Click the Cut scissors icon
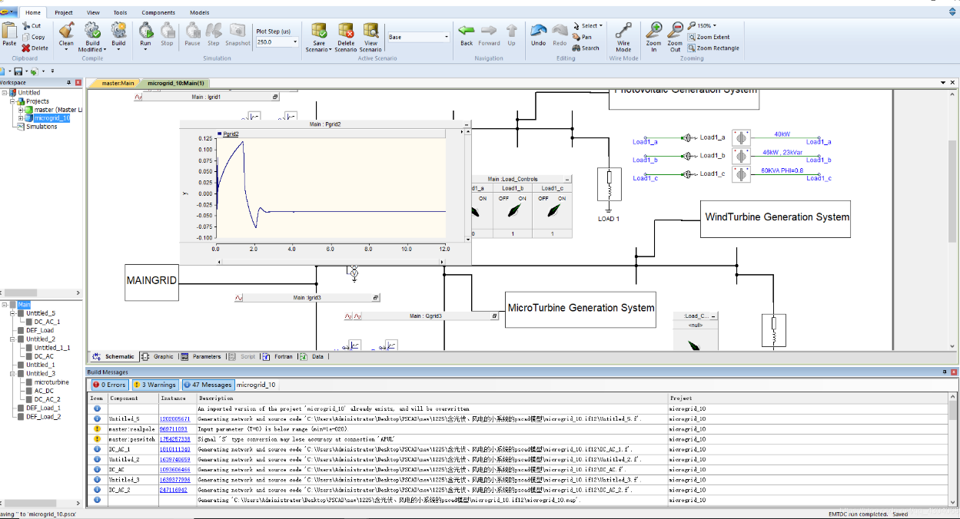Image resolution: width=960 pixels, height=519 pixels. click(25, 26)
